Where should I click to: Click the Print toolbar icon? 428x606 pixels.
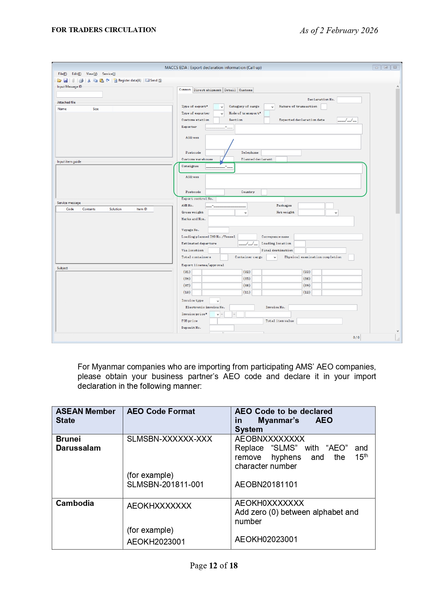click(81, 80)
